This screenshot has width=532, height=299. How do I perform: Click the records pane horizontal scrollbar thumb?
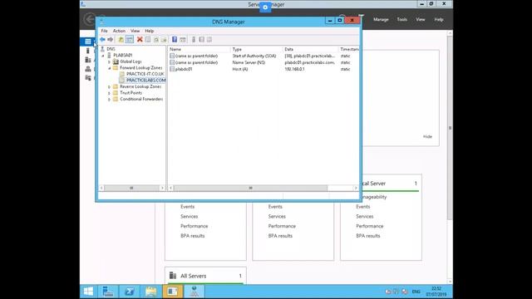coord(250,188)
